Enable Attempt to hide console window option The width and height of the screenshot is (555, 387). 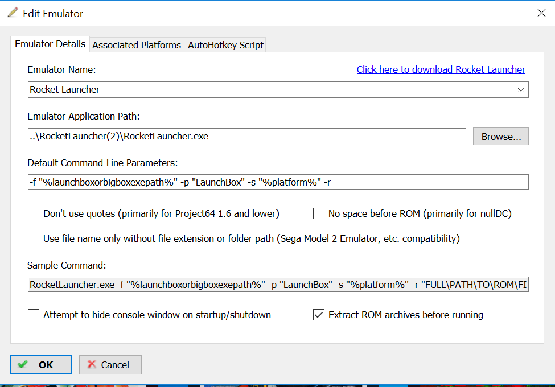point(34,315)
